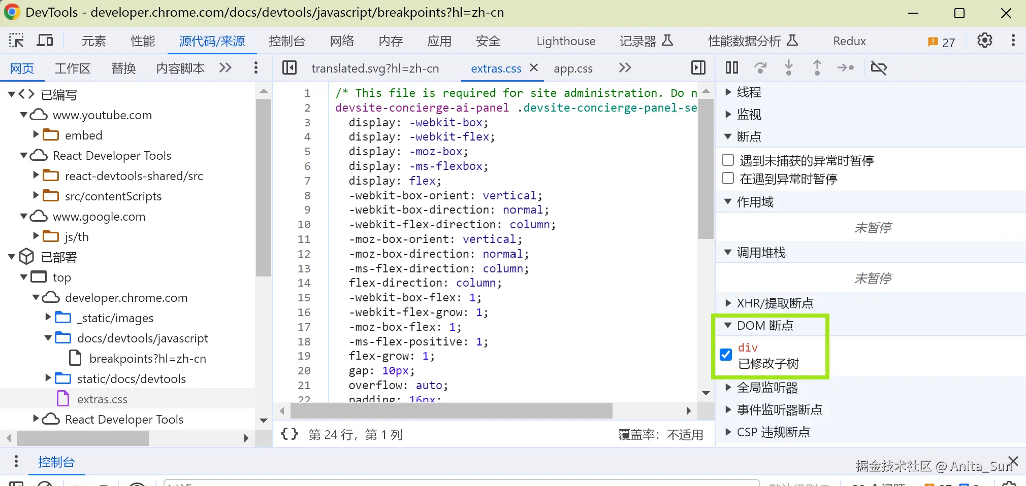Toggle the device toolbar icon
Image resolution: width=1026 pixels, height=486 pixels.
click(45, 41)
